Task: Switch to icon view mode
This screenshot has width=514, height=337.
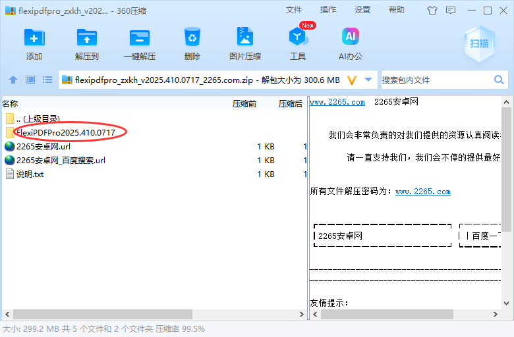Action: click(x=30, y=80)
